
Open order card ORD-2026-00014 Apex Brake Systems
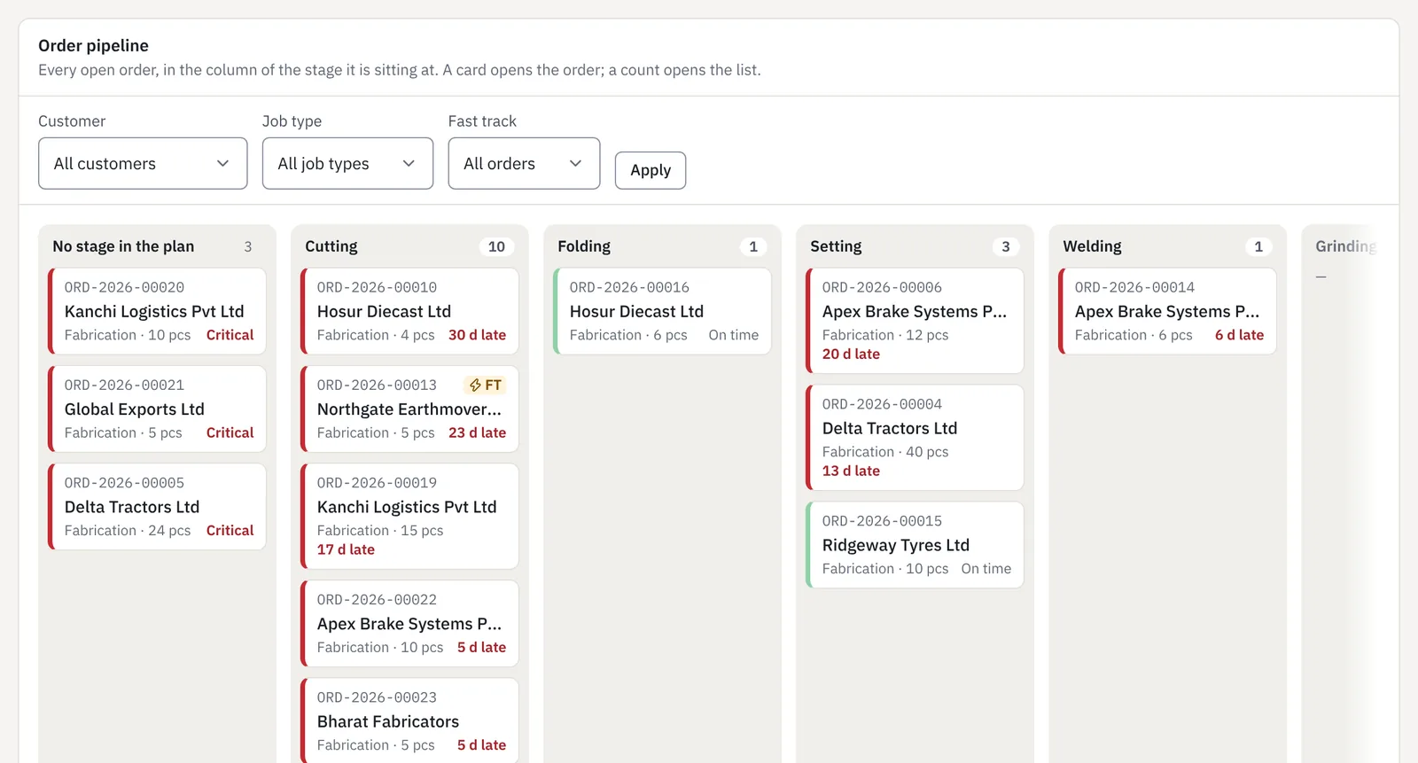point(1167,311)
